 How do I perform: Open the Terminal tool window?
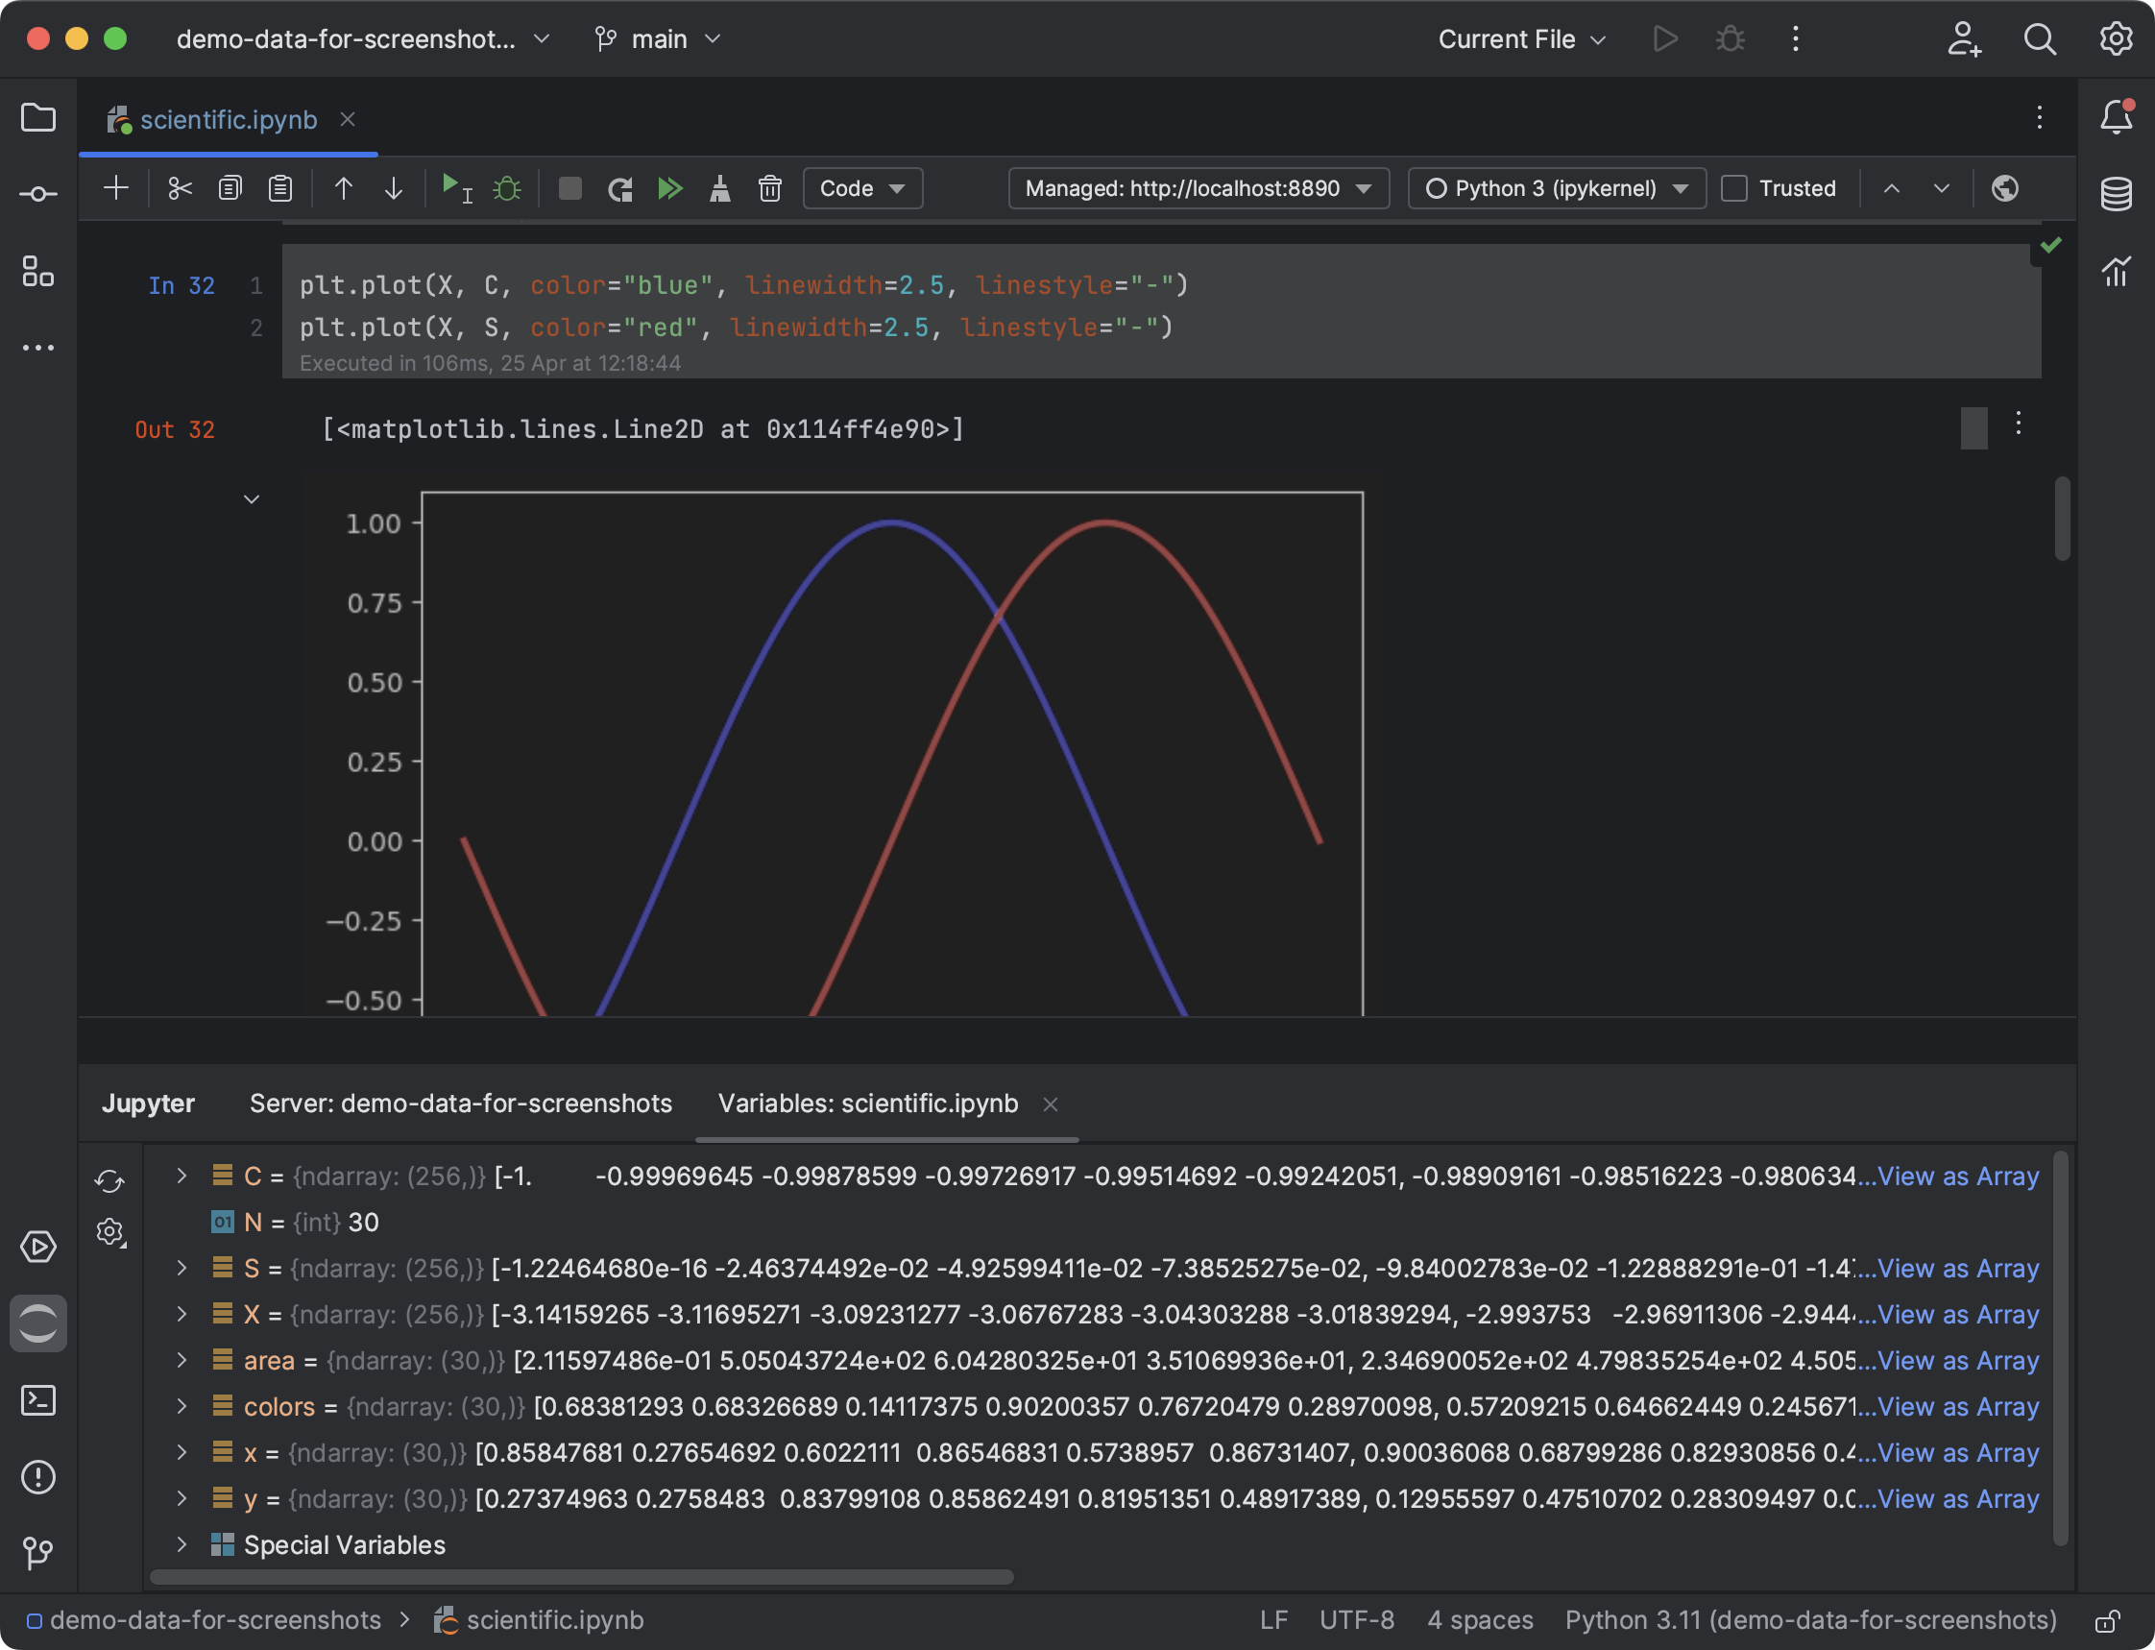[38, 1400]
